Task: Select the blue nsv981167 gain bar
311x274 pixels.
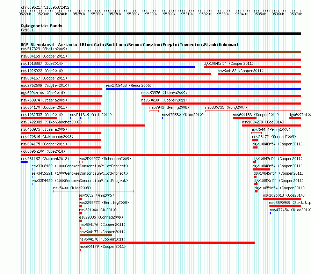Action: (24, 162)
